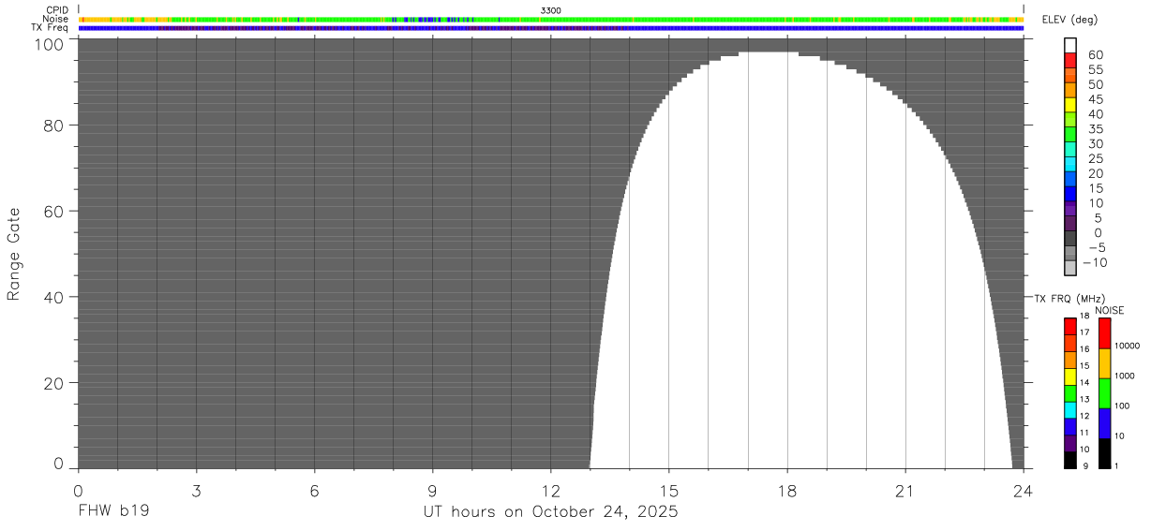Pick the red swatch in the ELEV bar
1151x531 pixels.
click(1070, 60)
